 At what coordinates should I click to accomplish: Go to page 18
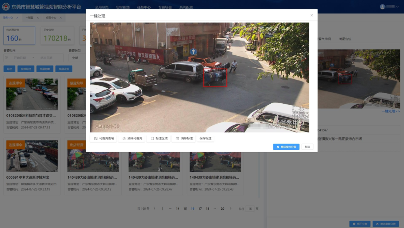pyautogui.click(x=207, y=209)
